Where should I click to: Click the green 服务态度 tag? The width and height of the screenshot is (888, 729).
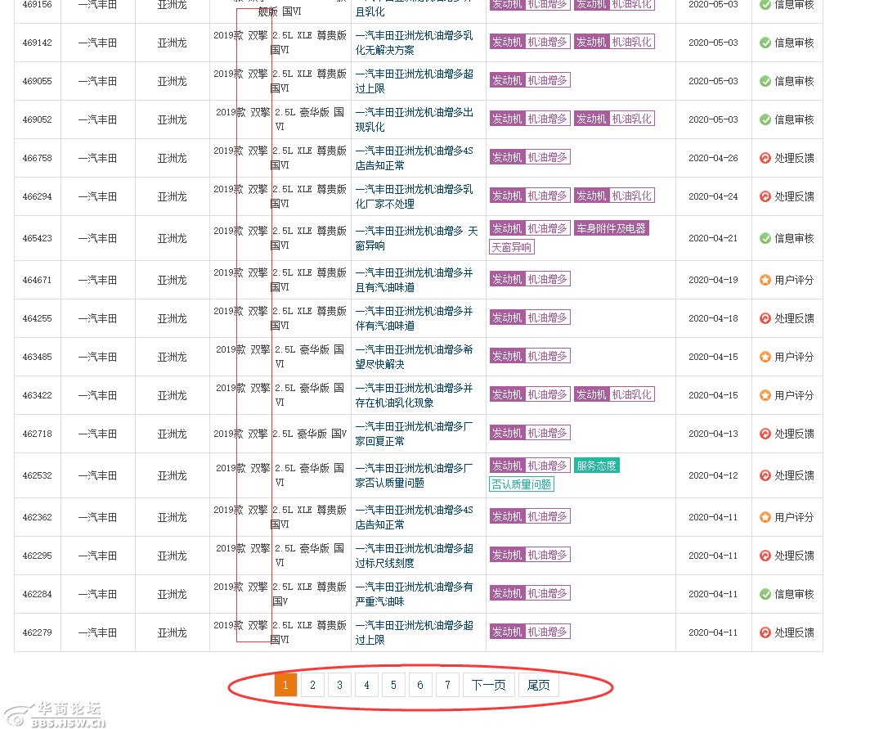click(x=597, y=466)
